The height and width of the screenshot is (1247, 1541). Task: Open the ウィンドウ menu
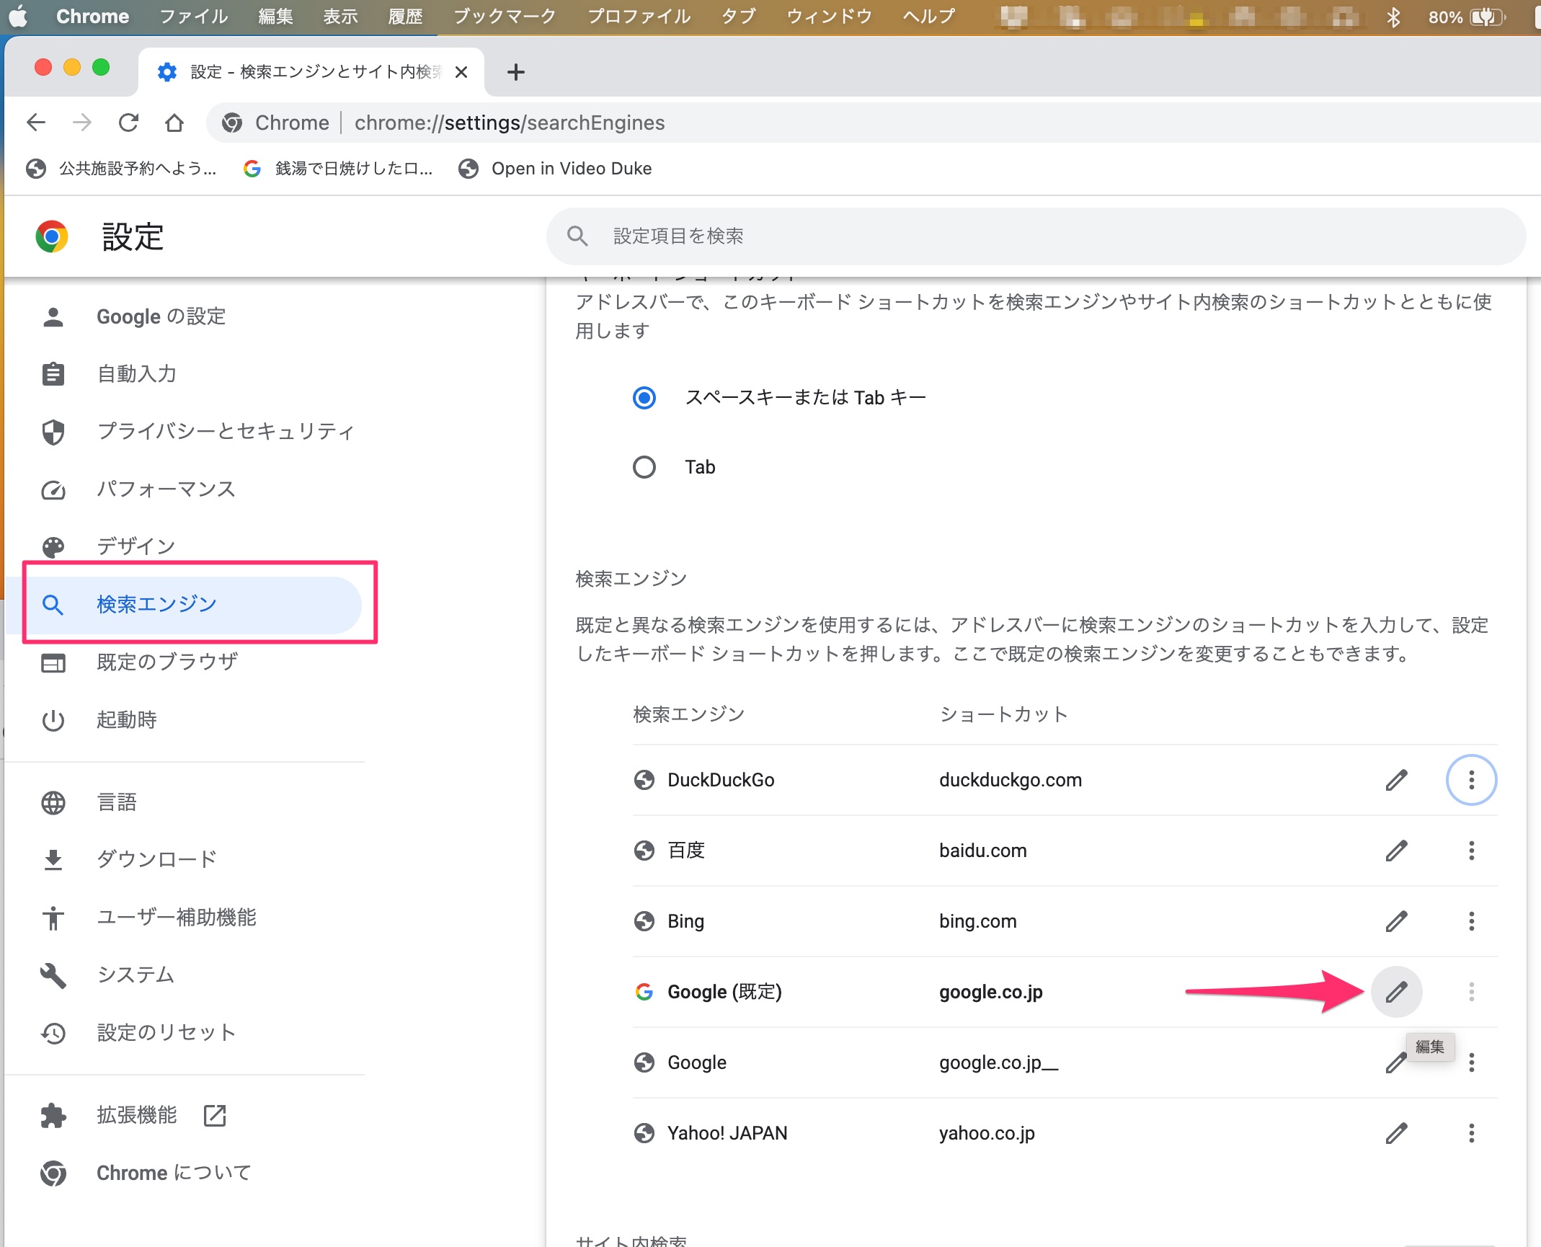[829, 16]
